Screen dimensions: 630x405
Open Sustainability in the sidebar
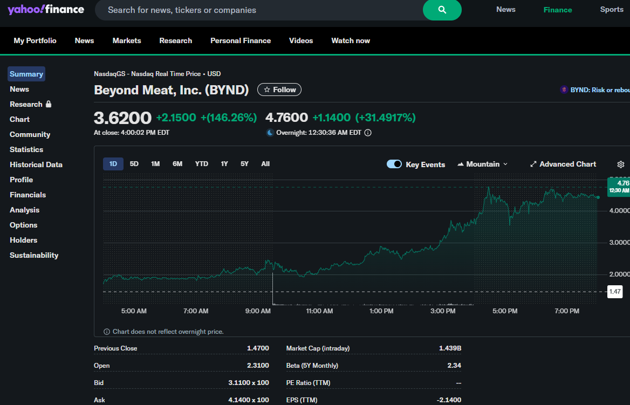34,256
